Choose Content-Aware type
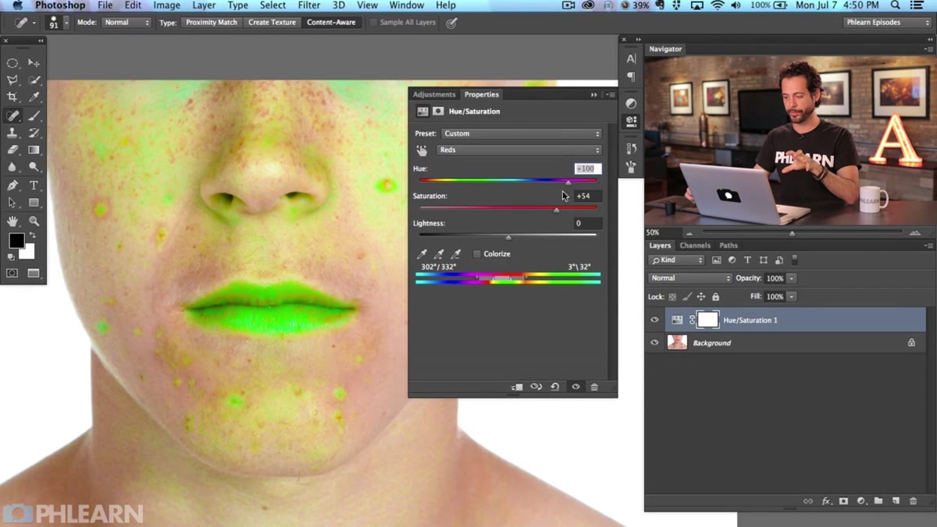This screenshot has height=527, width=937. pyautogui.click(x=331, y=23)
